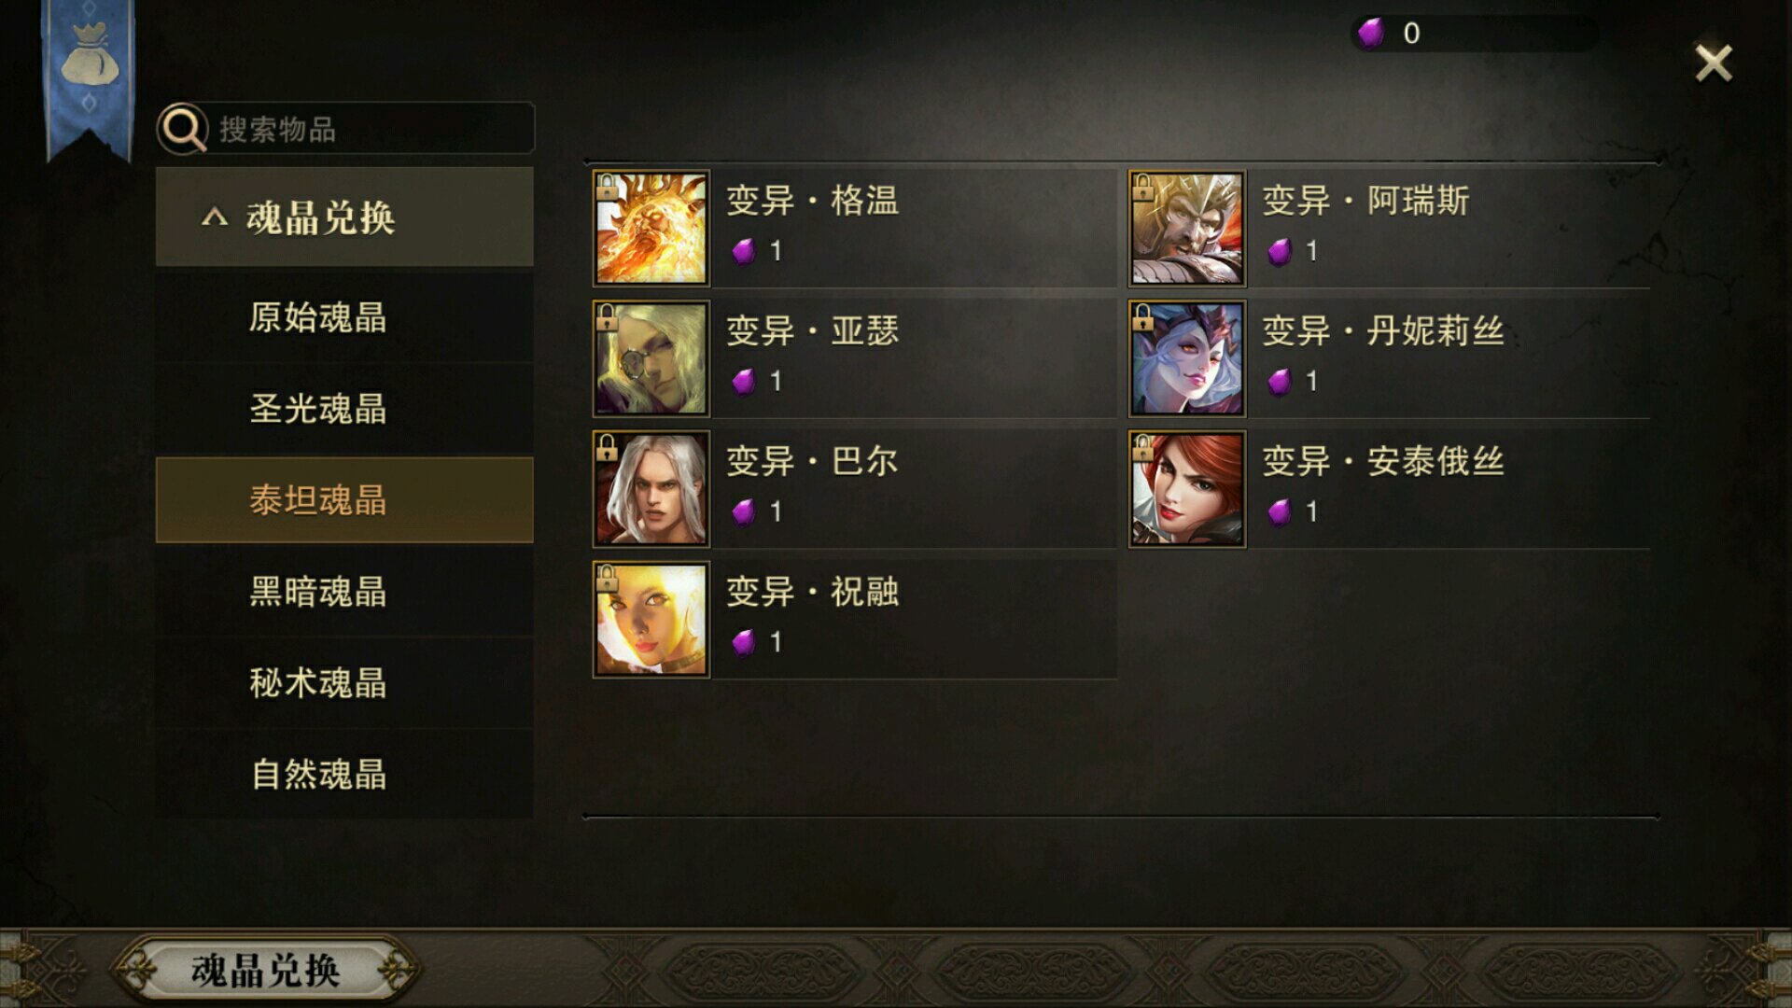
Task: Click the caret arrow beside 魂晶兑换
Action: tap(215, 217)
